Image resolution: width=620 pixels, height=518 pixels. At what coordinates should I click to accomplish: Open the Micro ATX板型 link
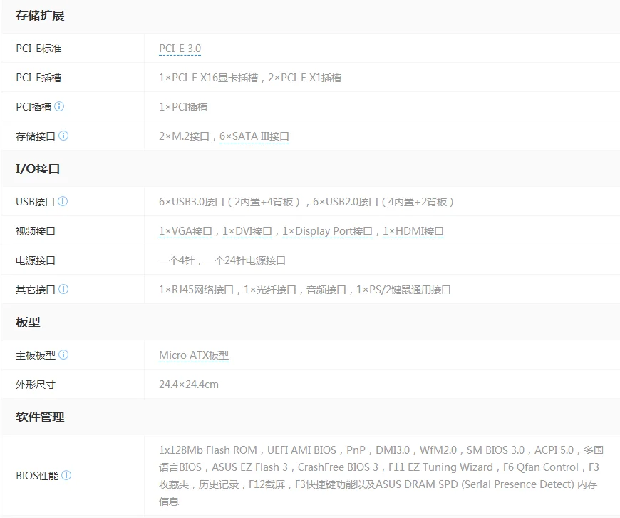[194, 355]
